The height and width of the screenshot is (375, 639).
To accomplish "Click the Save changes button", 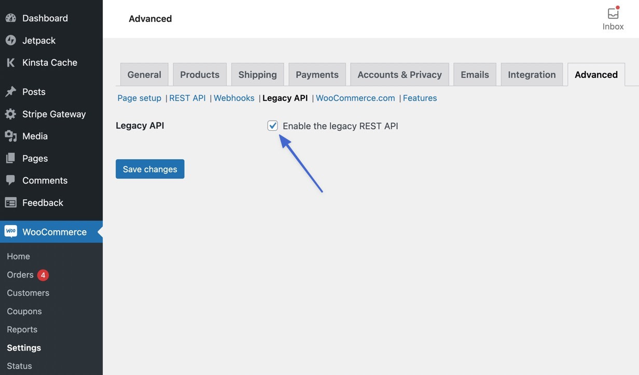I will point(150,169).
